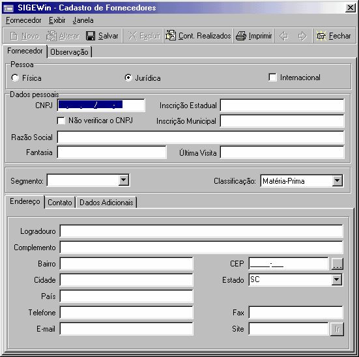Image resolution: width=359 pixels, height=357 pixels.
Task: Click into the Bairro field
Action: [126, 263]
